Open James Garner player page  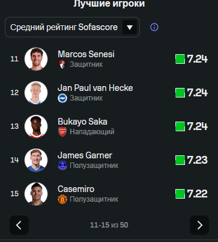click(x=85, y=155)
